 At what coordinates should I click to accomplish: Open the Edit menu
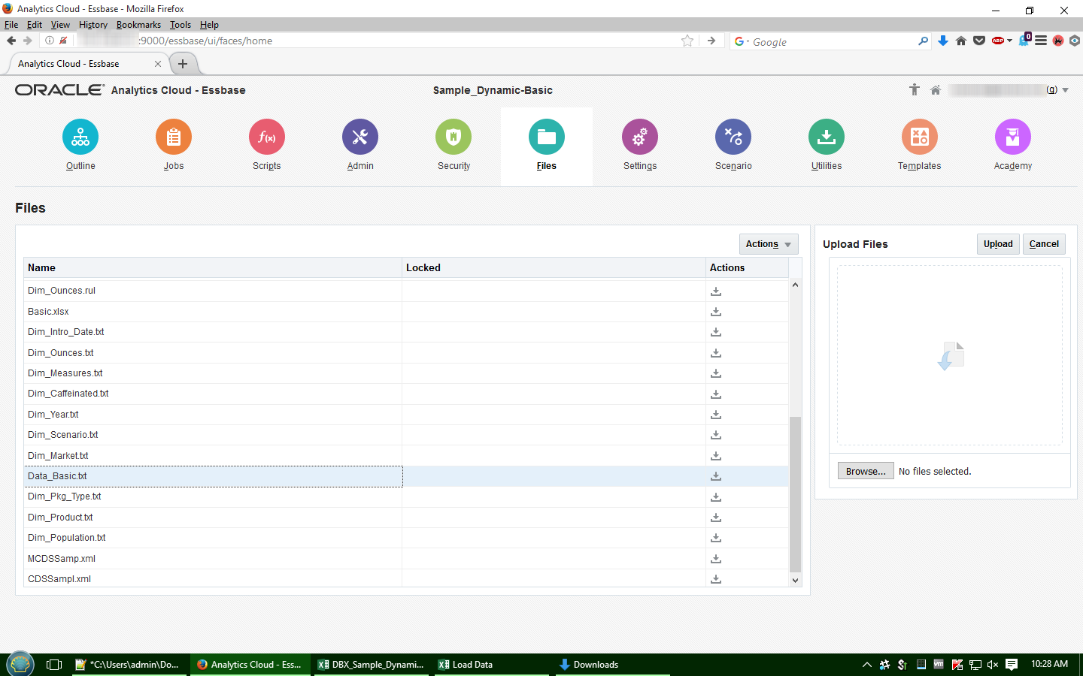pos(35,25)
